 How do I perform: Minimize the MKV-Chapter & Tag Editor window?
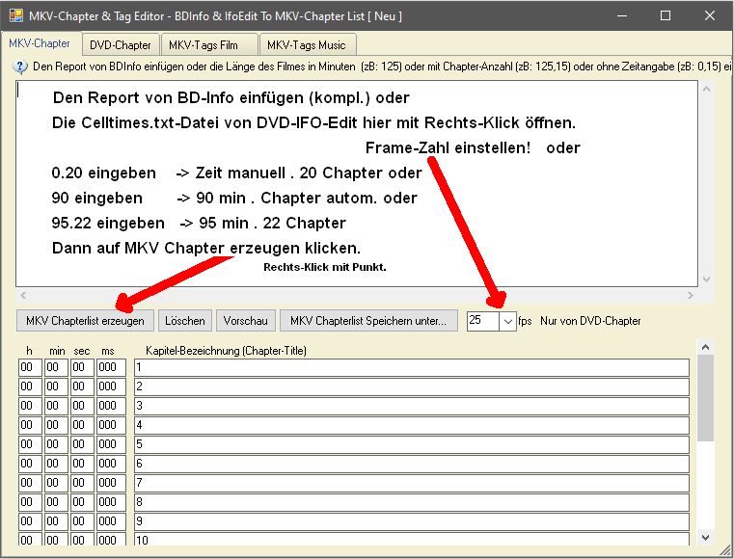click(622, 16)
